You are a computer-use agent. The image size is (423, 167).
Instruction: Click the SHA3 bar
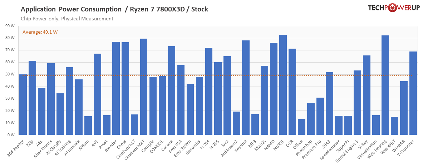(x=330, y=104)
